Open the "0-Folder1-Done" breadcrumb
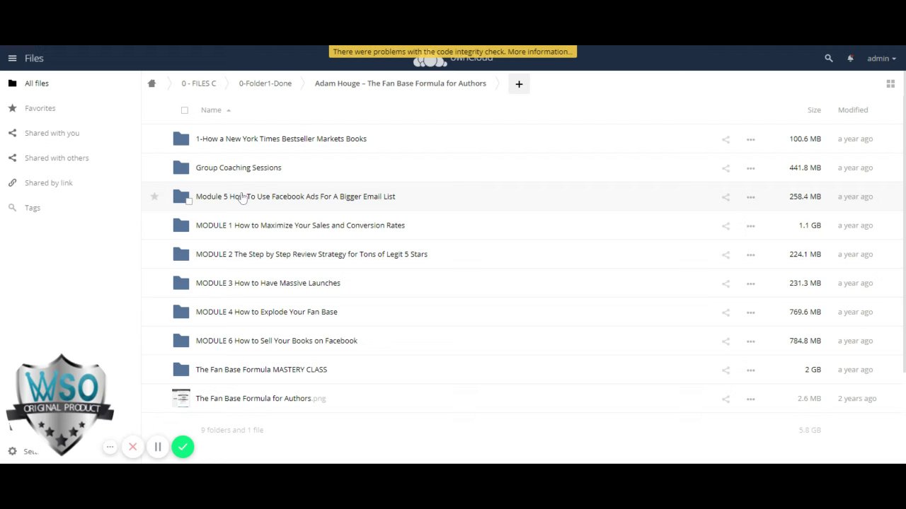906x509 pixels. pyautogui.click(x=265, y=83)
